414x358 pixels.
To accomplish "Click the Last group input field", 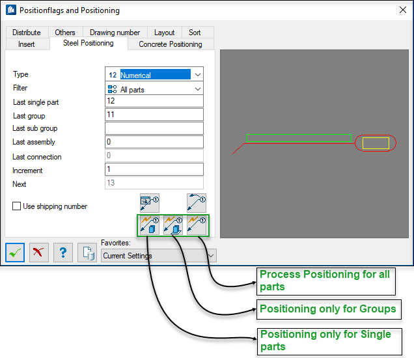I will pos(154,115).
